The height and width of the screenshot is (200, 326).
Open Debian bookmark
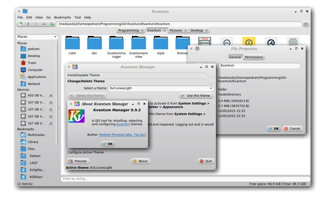coord(30,156)
